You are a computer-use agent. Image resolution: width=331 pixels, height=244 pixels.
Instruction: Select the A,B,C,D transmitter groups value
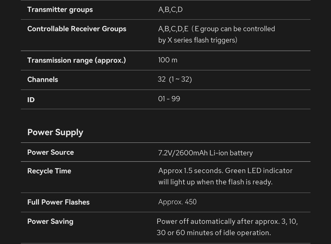170,9
